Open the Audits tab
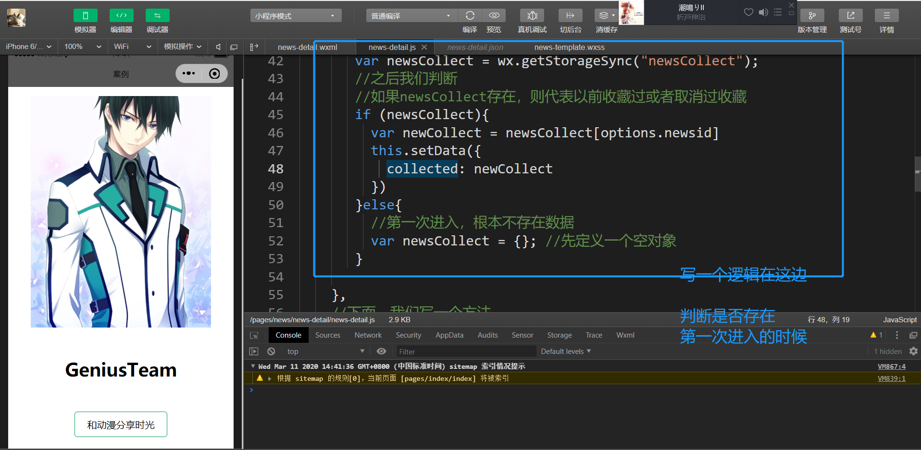 point(488,335)
